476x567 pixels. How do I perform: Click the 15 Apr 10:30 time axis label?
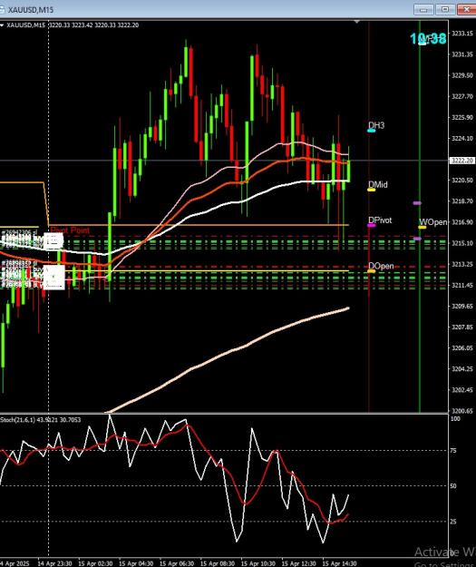pos(258,563)
